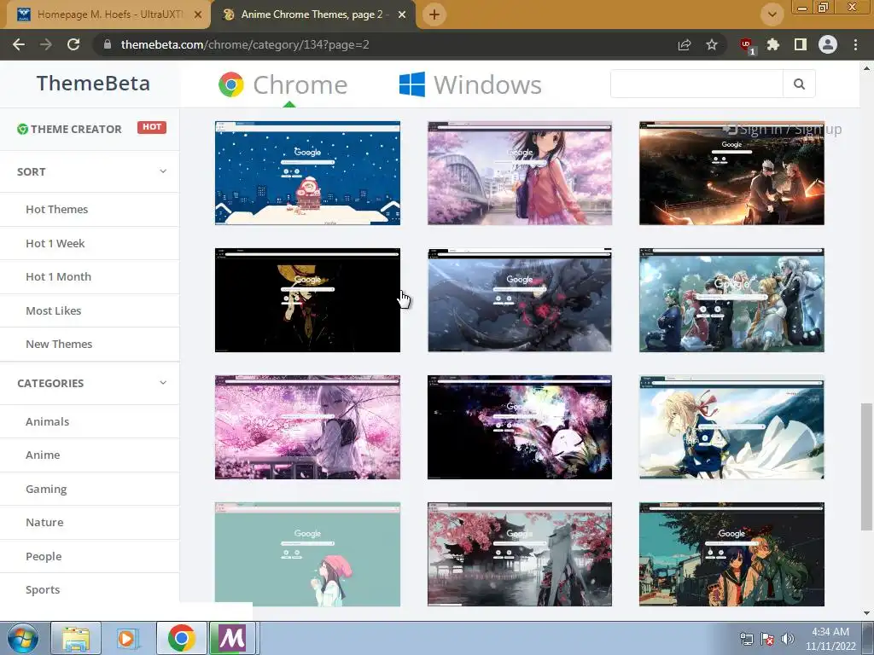Click the ThemeBeta search field
This screenshot has height=655, width=874.
(696, 84)
